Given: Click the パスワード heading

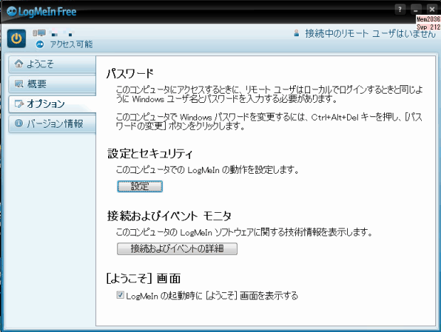Looking at the screenshot, I should (130, 74).
